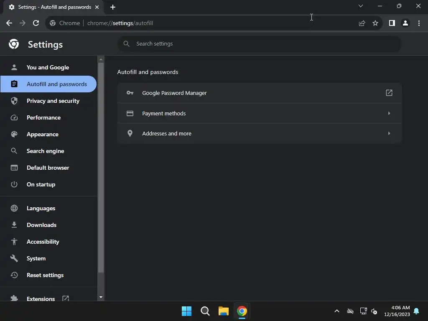This screenshot has width=428, height=321.
Task: Click the forward navigation arrow
Action: click(x=23, y=23)
